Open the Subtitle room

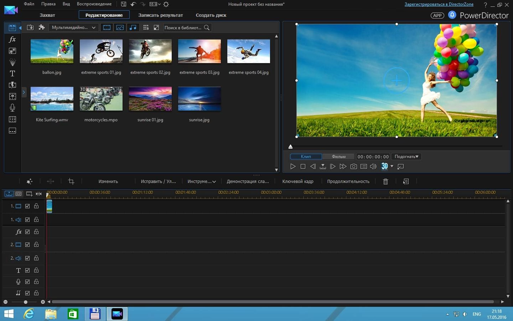tap(12, 131)
